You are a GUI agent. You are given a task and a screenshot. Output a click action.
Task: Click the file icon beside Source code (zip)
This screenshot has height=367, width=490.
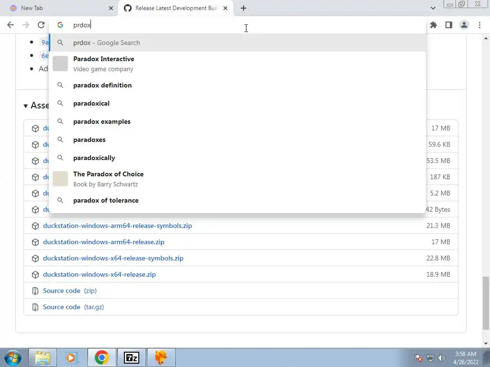[x=35, y=291]
